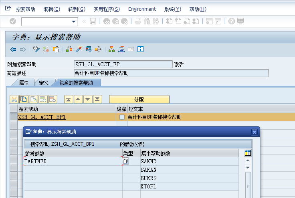Go to last page icon
Screen dimensions: 295x198
click(x=196, y=21)
